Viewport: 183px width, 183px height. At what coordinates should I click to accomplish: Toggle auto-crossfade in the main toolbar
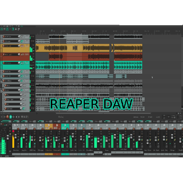pyautogui.click(x=2, y=29)
